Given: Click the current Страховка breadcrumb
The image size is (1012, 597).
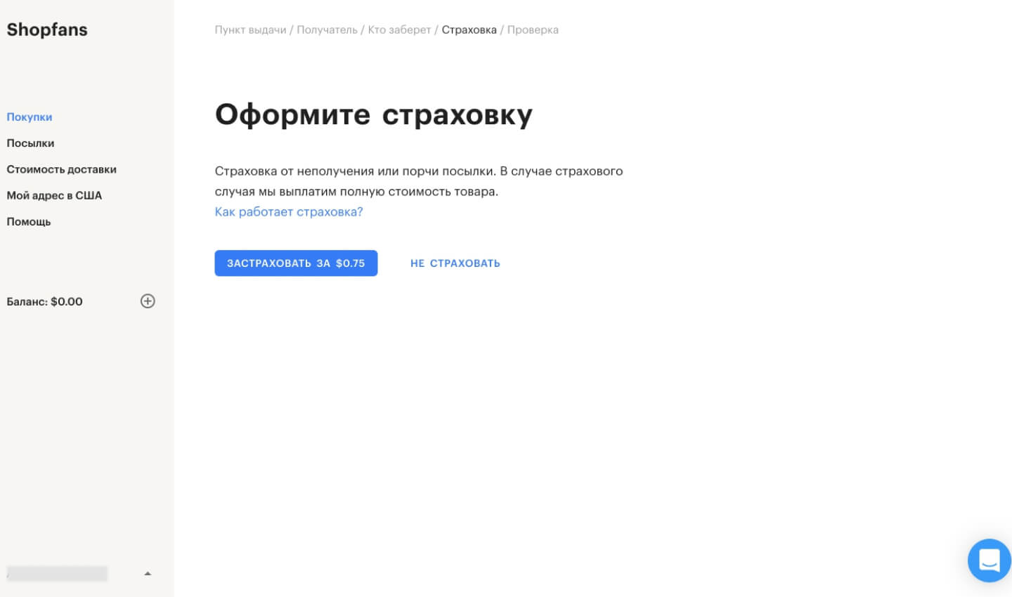Looking at the screenshot, I should pos(469,29).
